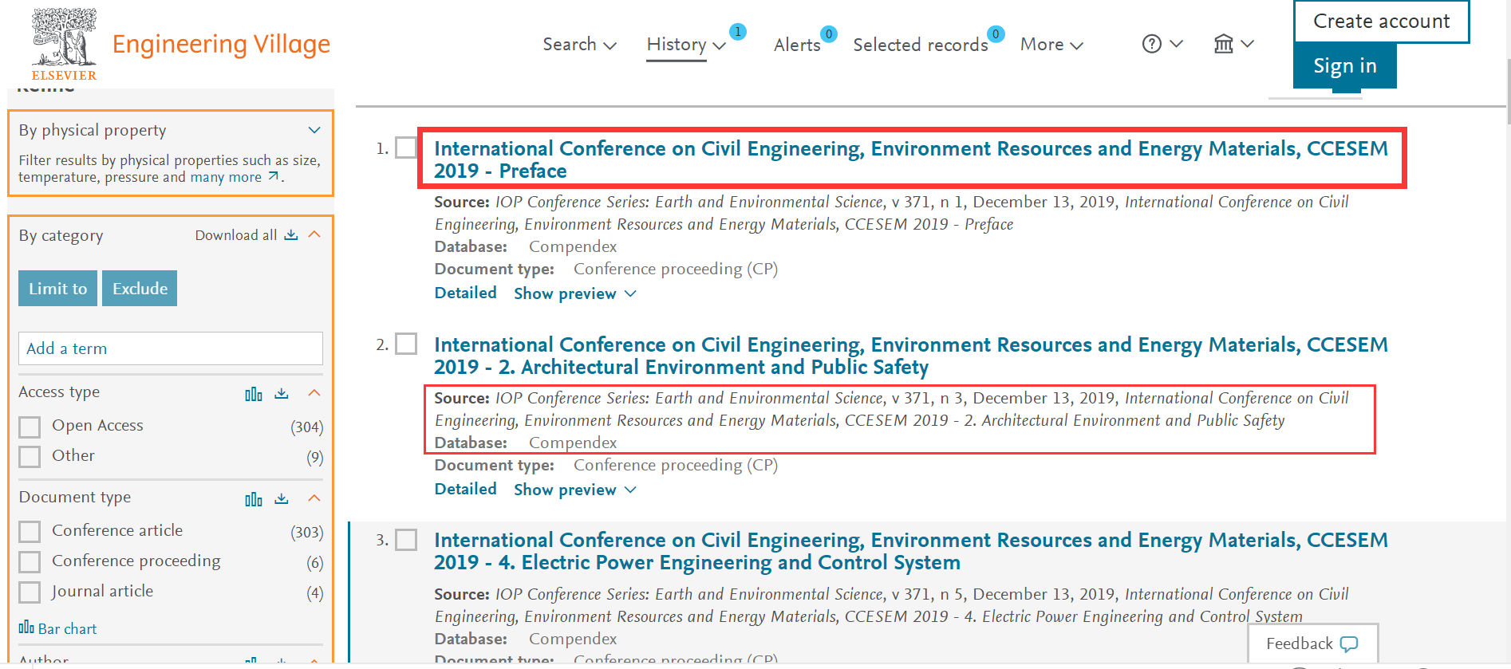Click the Feedback speech bubble icon
The width and height of the screenshot is (1511, 669).
click(1349, 643)
